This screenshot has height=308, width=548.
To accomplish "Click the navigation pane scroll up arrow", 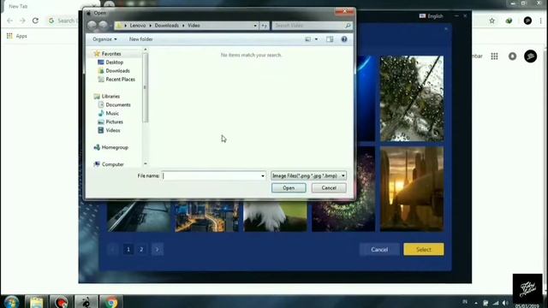I will pos(146,50).
